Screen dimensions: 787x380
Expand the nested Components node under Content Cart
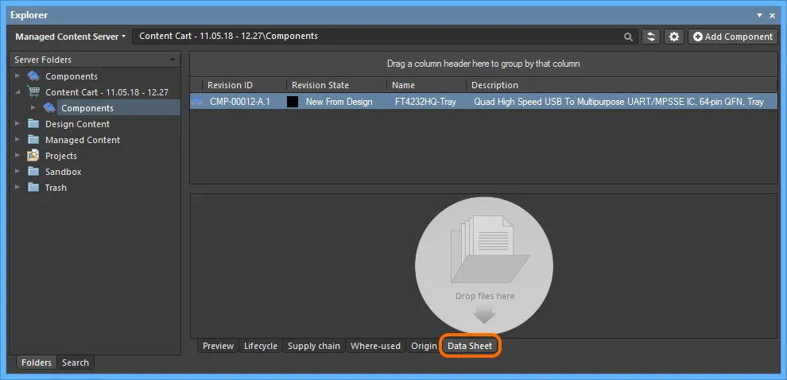[x=33, y=108]
